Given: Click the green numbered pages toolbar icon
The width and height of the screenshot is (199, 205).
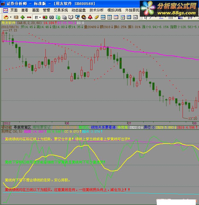Looking at the screenshot, I should [58, 17].
